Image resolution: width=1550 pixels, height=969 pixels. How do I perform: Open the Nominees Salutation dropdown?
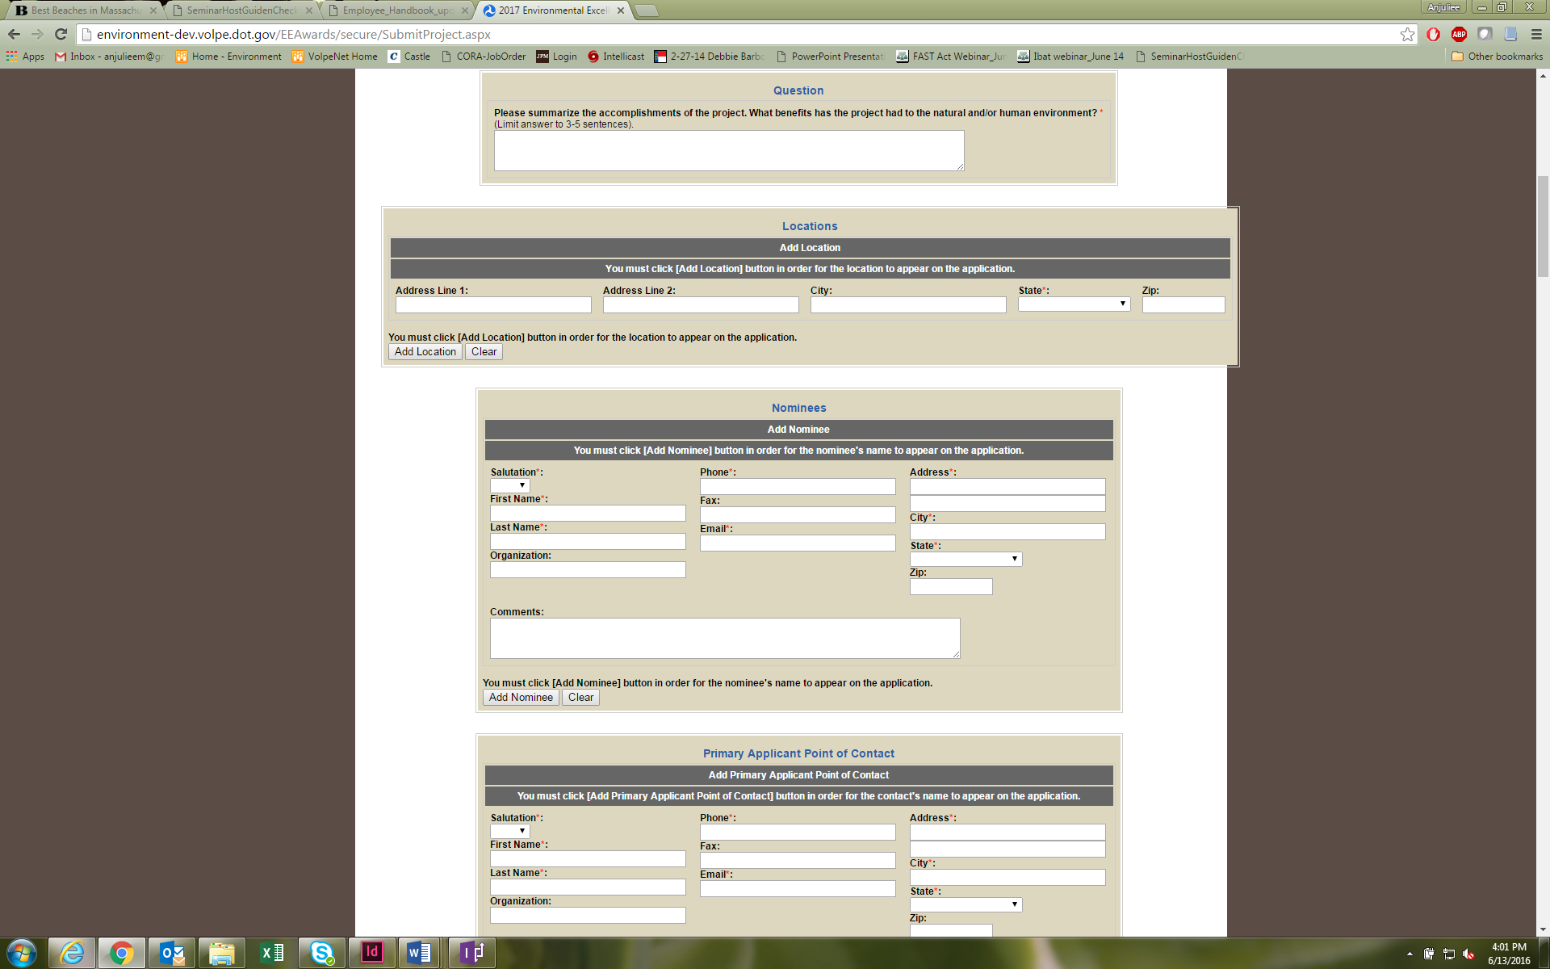509,485
